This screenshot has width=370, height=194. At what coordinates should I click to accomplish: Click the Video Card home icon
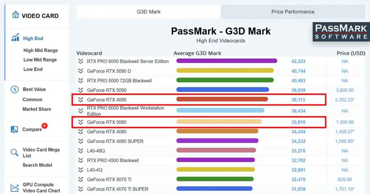pos(15,15)
